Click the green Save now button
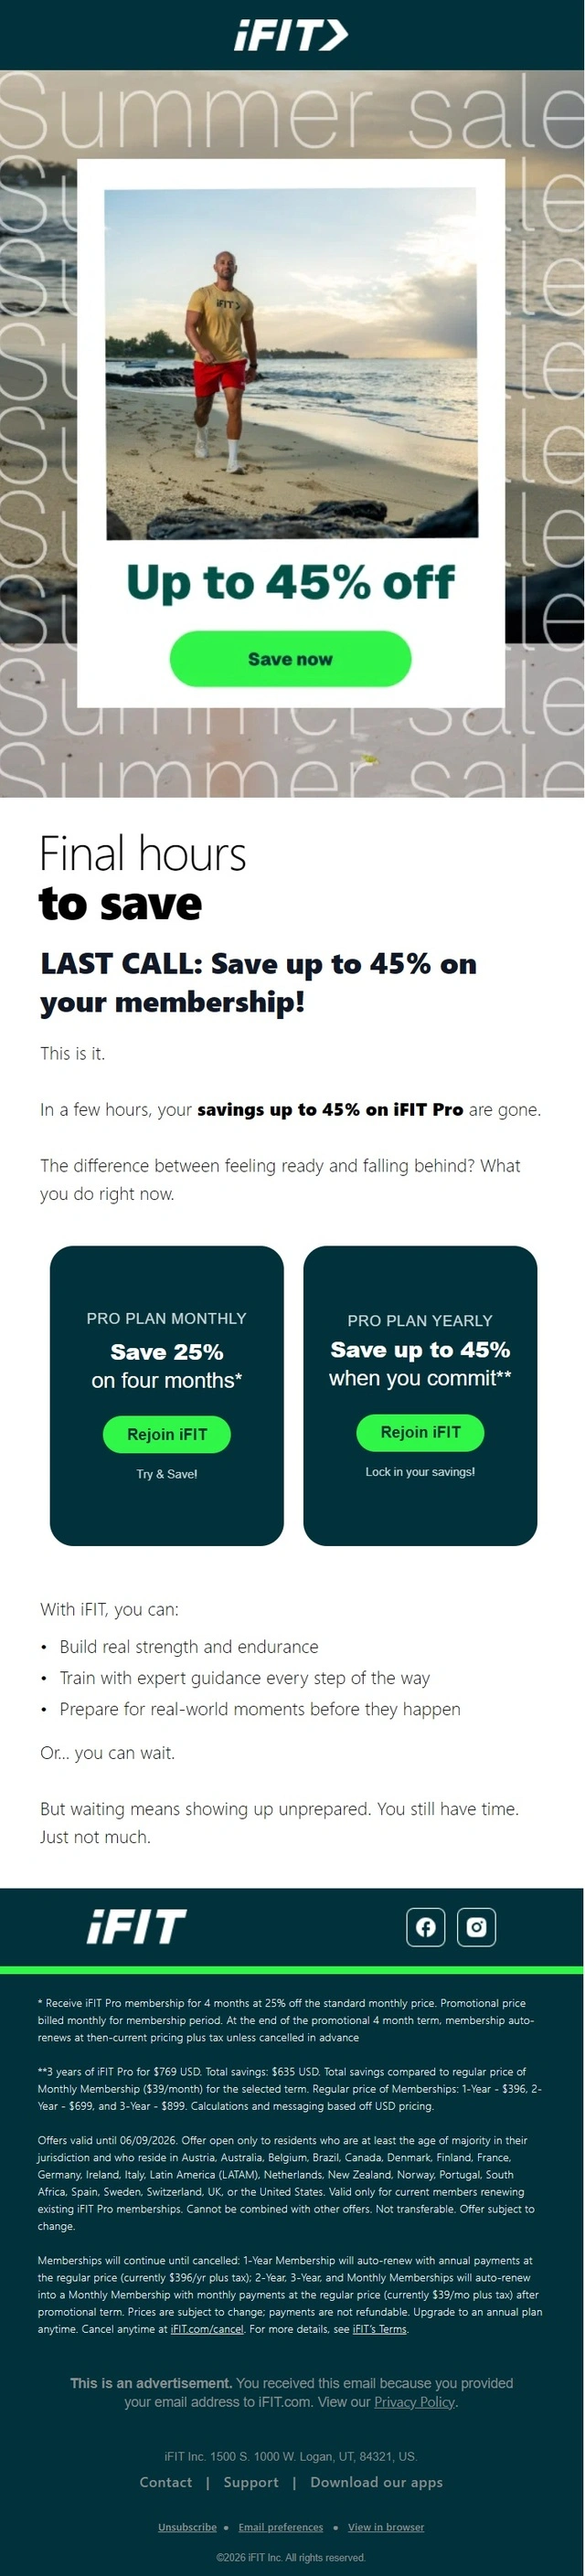The height and width of the screenshot is (2576, 585). click(x=291, y=659)
